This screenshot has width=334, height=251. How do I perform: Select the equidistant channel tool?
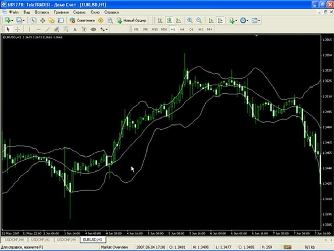pos(56,29)
